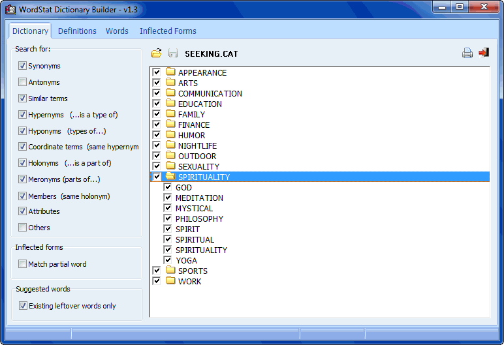504x345 pixels.
Task: Toggle Existing leftover words only checkbox
Action: point(23,305)
